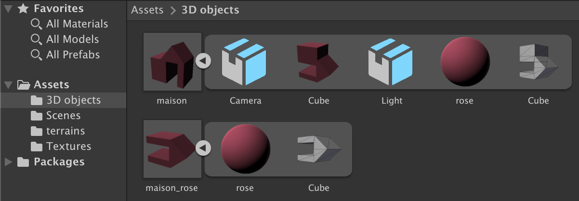Collapse the Assets folder triangle
579x201 pixels.
click(8, 85)
